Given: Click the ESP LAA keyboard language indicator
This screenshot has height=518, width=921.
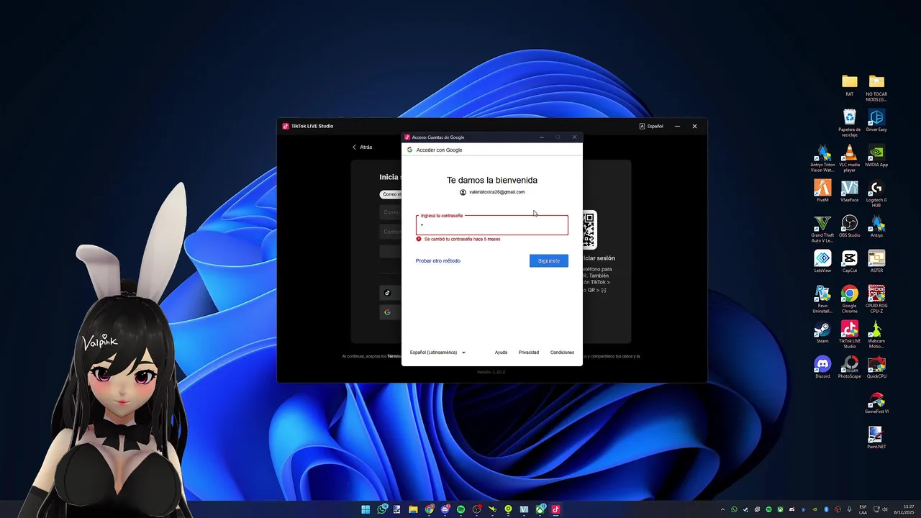Looking at the screenshot, I should pyautogui.click(x=863, y=509).
